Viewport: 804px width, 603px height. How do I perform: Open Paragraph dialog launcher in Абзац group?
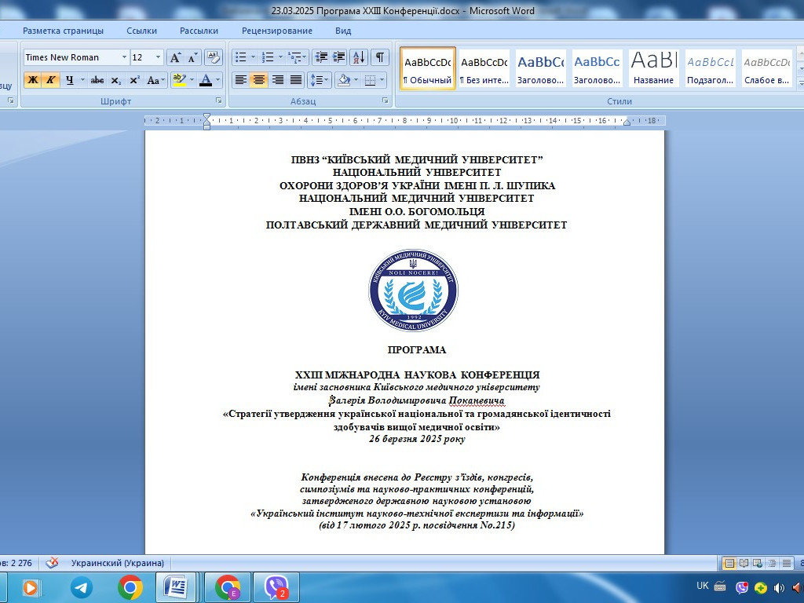tap(385, 101)
